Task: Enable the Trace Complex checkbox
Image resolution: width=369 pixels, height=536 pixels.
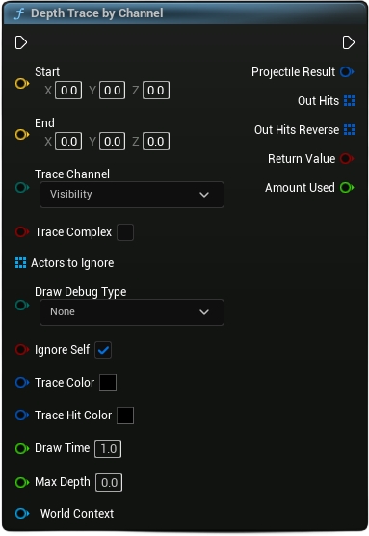Action: 125,232
